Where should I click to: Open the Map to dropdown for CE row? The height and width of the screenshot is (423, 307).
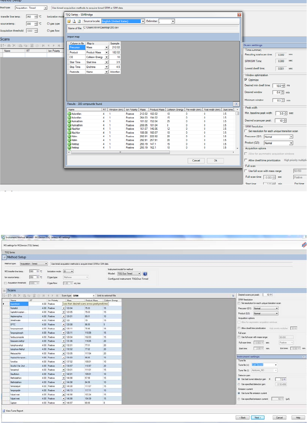point(107,57)
